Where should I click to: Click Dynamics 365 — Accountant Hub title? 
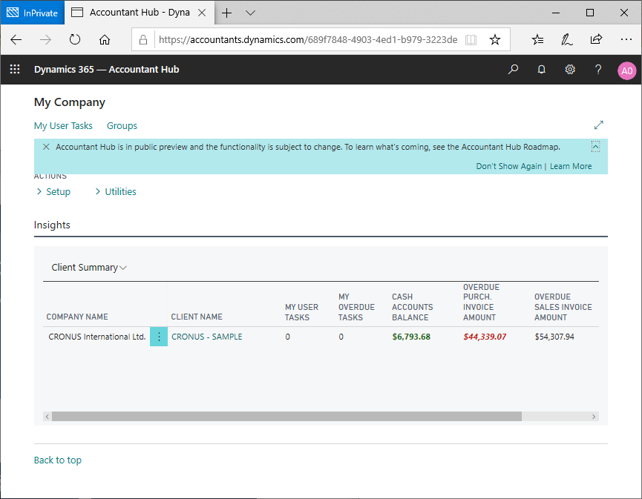106,70
